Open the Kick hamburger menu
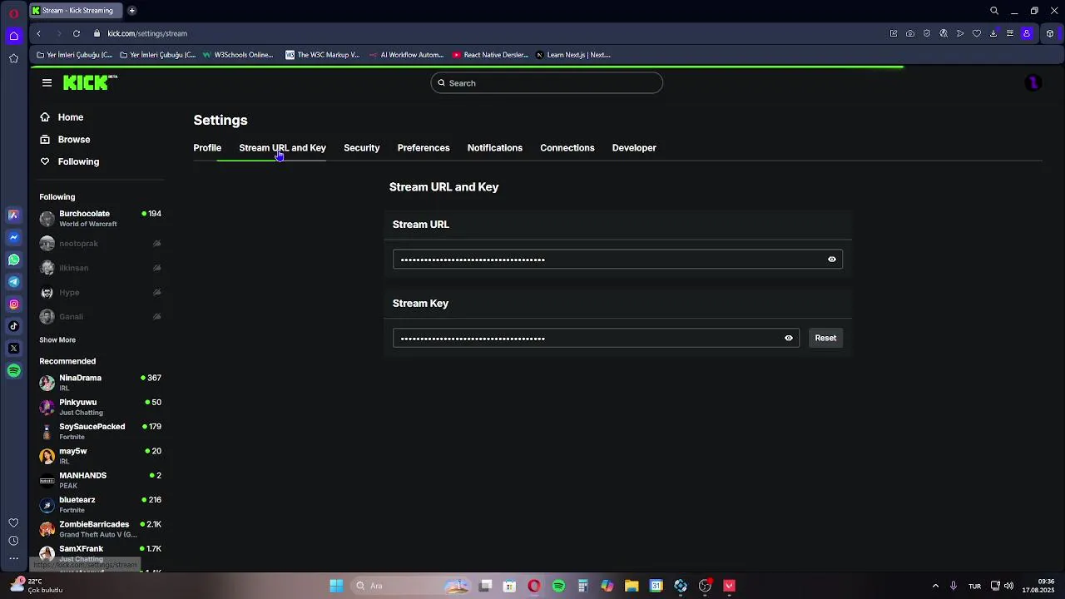This screenshot has height=599, width=1065. coord(47,82)
